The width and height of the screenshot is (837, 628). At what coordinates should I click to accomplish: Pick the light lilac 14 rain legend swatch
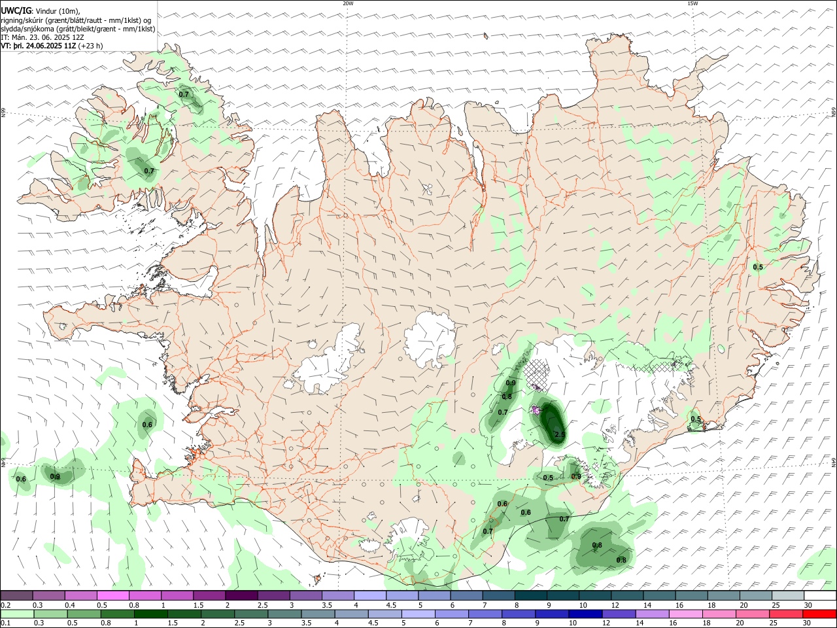(x=653, y=614)
